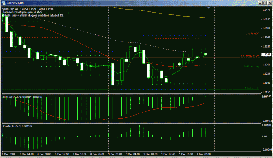Click the 1.6330 price scale value
The width and height of the screenshot is (273, 158).
click(x=266, y=46)
